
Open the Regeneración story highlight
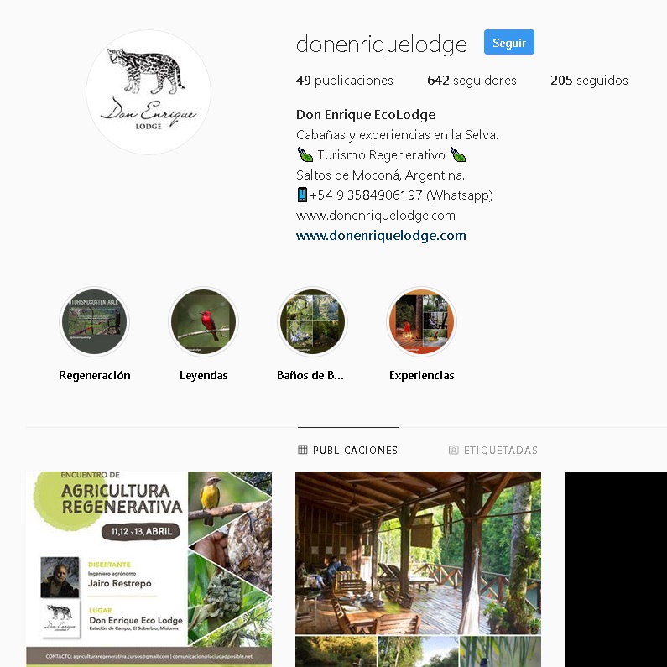[x=95, y=321]
